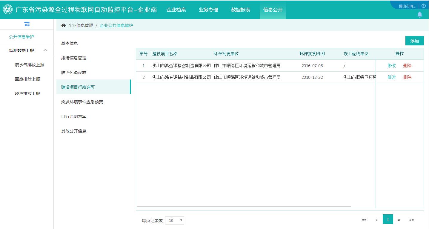Select page 1 in pagination
This screenshot has width=429, height=229.
click(388, 219)
